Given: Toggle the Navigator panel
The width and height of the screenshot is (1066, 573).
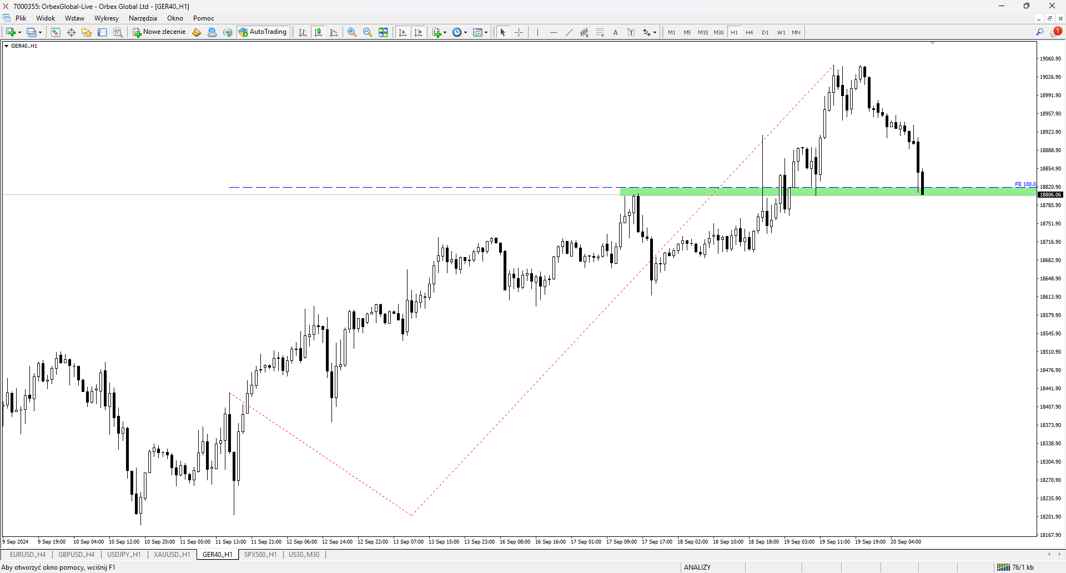Looking at the screenshot, I should [87, 32].
